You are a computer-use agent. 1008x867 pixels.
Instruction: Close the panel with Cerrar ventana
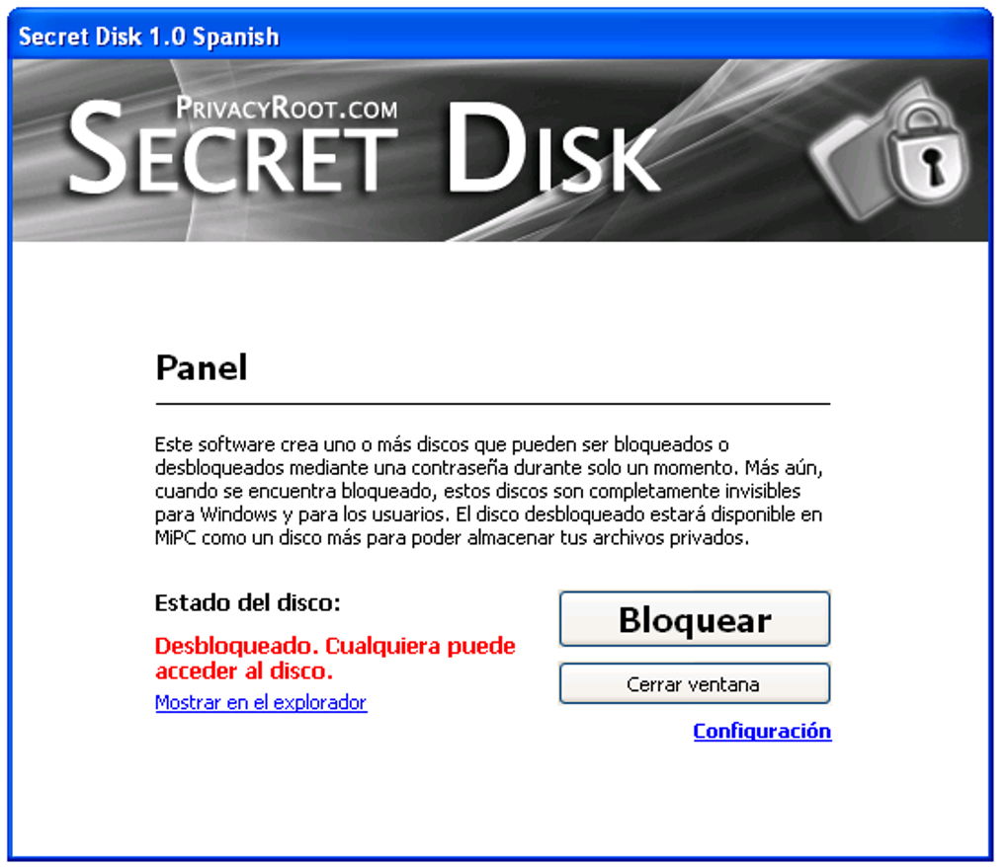pos(695,684)
